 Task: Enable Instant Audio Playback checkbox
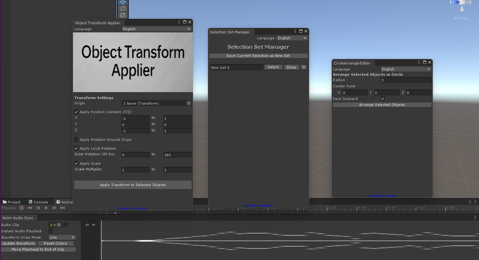[x=51, y=231]
